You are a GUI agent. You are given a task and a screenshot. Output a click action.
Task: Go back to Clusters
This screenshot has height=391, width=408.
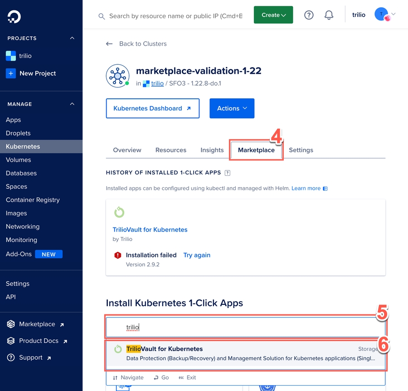point(136,44)
